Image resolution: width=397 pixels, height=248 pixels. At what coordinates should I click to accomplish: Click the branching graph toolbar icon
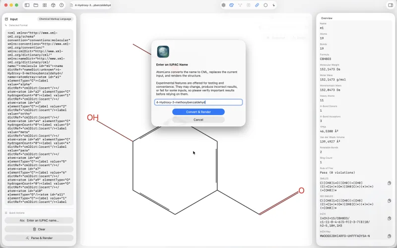(240, 5)
